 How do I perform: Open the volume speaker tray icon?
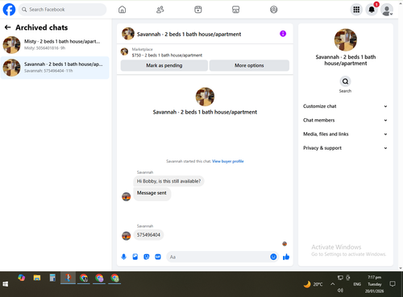340,291
